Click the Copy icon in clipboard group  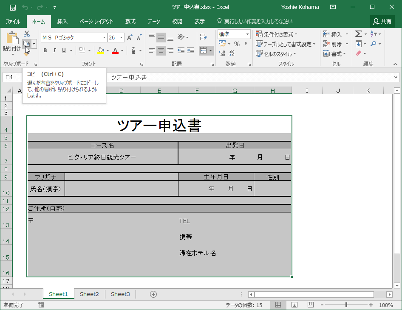pos(27,44)
